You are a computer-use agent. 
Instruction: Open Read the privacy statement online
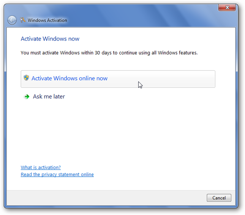pyautogui.click(x=57, y=174)
